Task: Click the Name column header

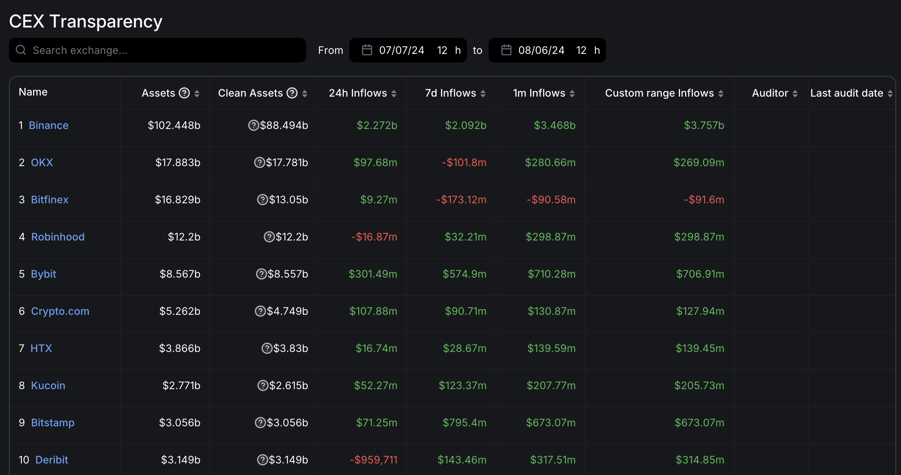Action: pyautogui.click(x=33, y=92)
